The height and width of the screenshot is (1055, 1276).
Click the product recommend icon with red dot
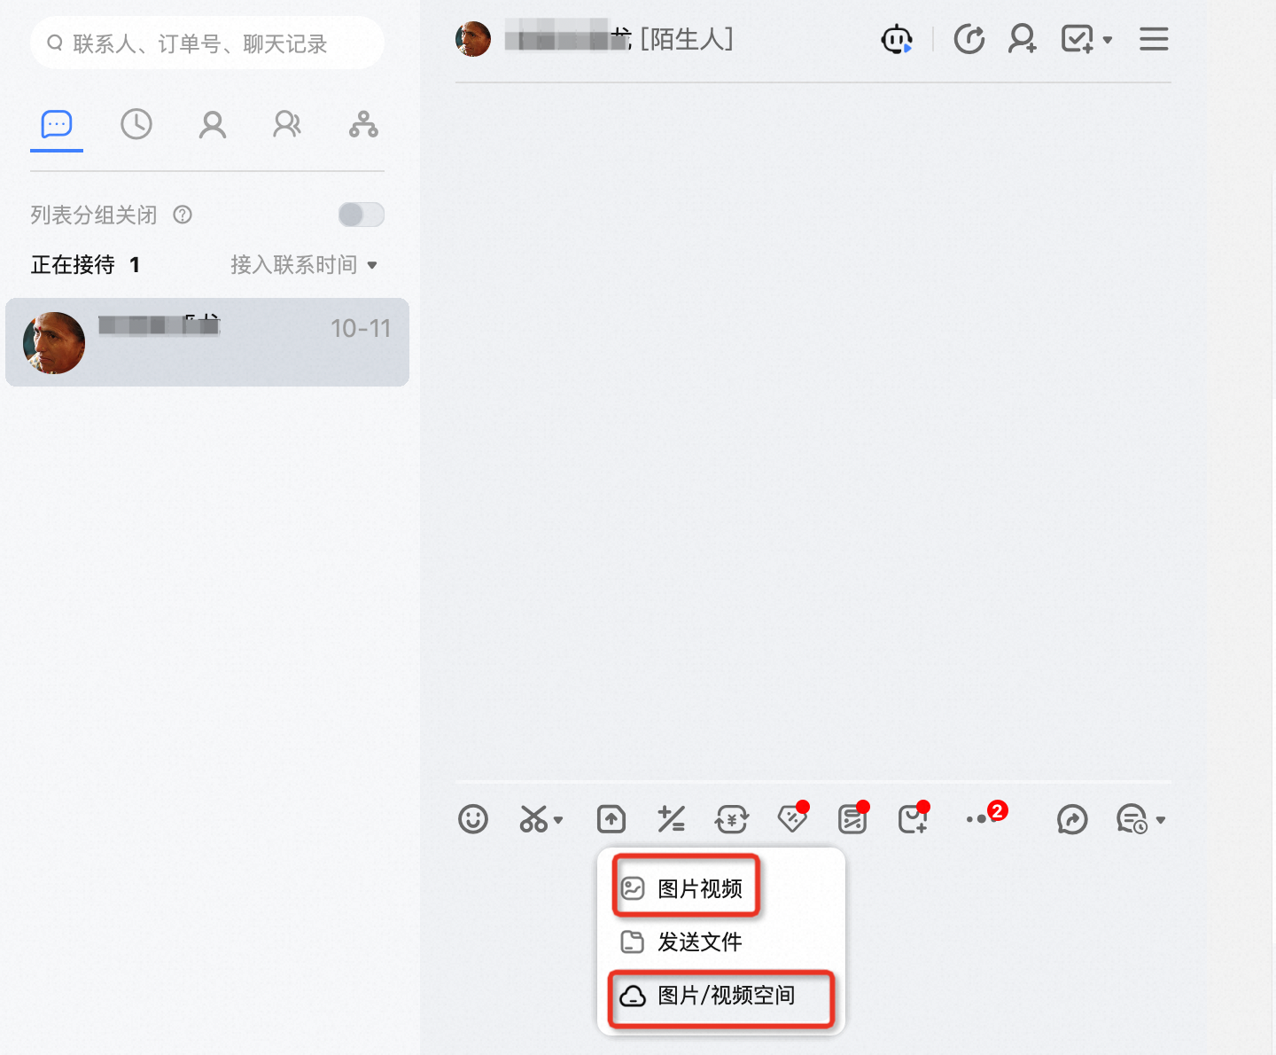(913, 817)
